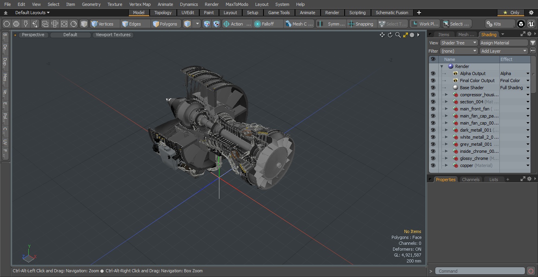The width and height of the screenshot is (538, 277).
Task: Add a new layout tab with plus
Action: point(419,13)
